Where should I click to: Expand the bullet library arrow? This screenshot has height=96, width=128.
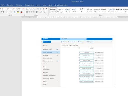click(29, 9)
